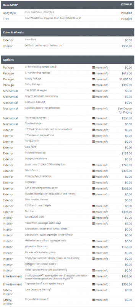The height and width of the screenshot is (307, 138).
Task: Click list icon beside Fog lamps
Action: pos(93,183)
